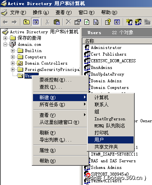Select DnsUpdateProxy in the list

[x=108, y=74]
